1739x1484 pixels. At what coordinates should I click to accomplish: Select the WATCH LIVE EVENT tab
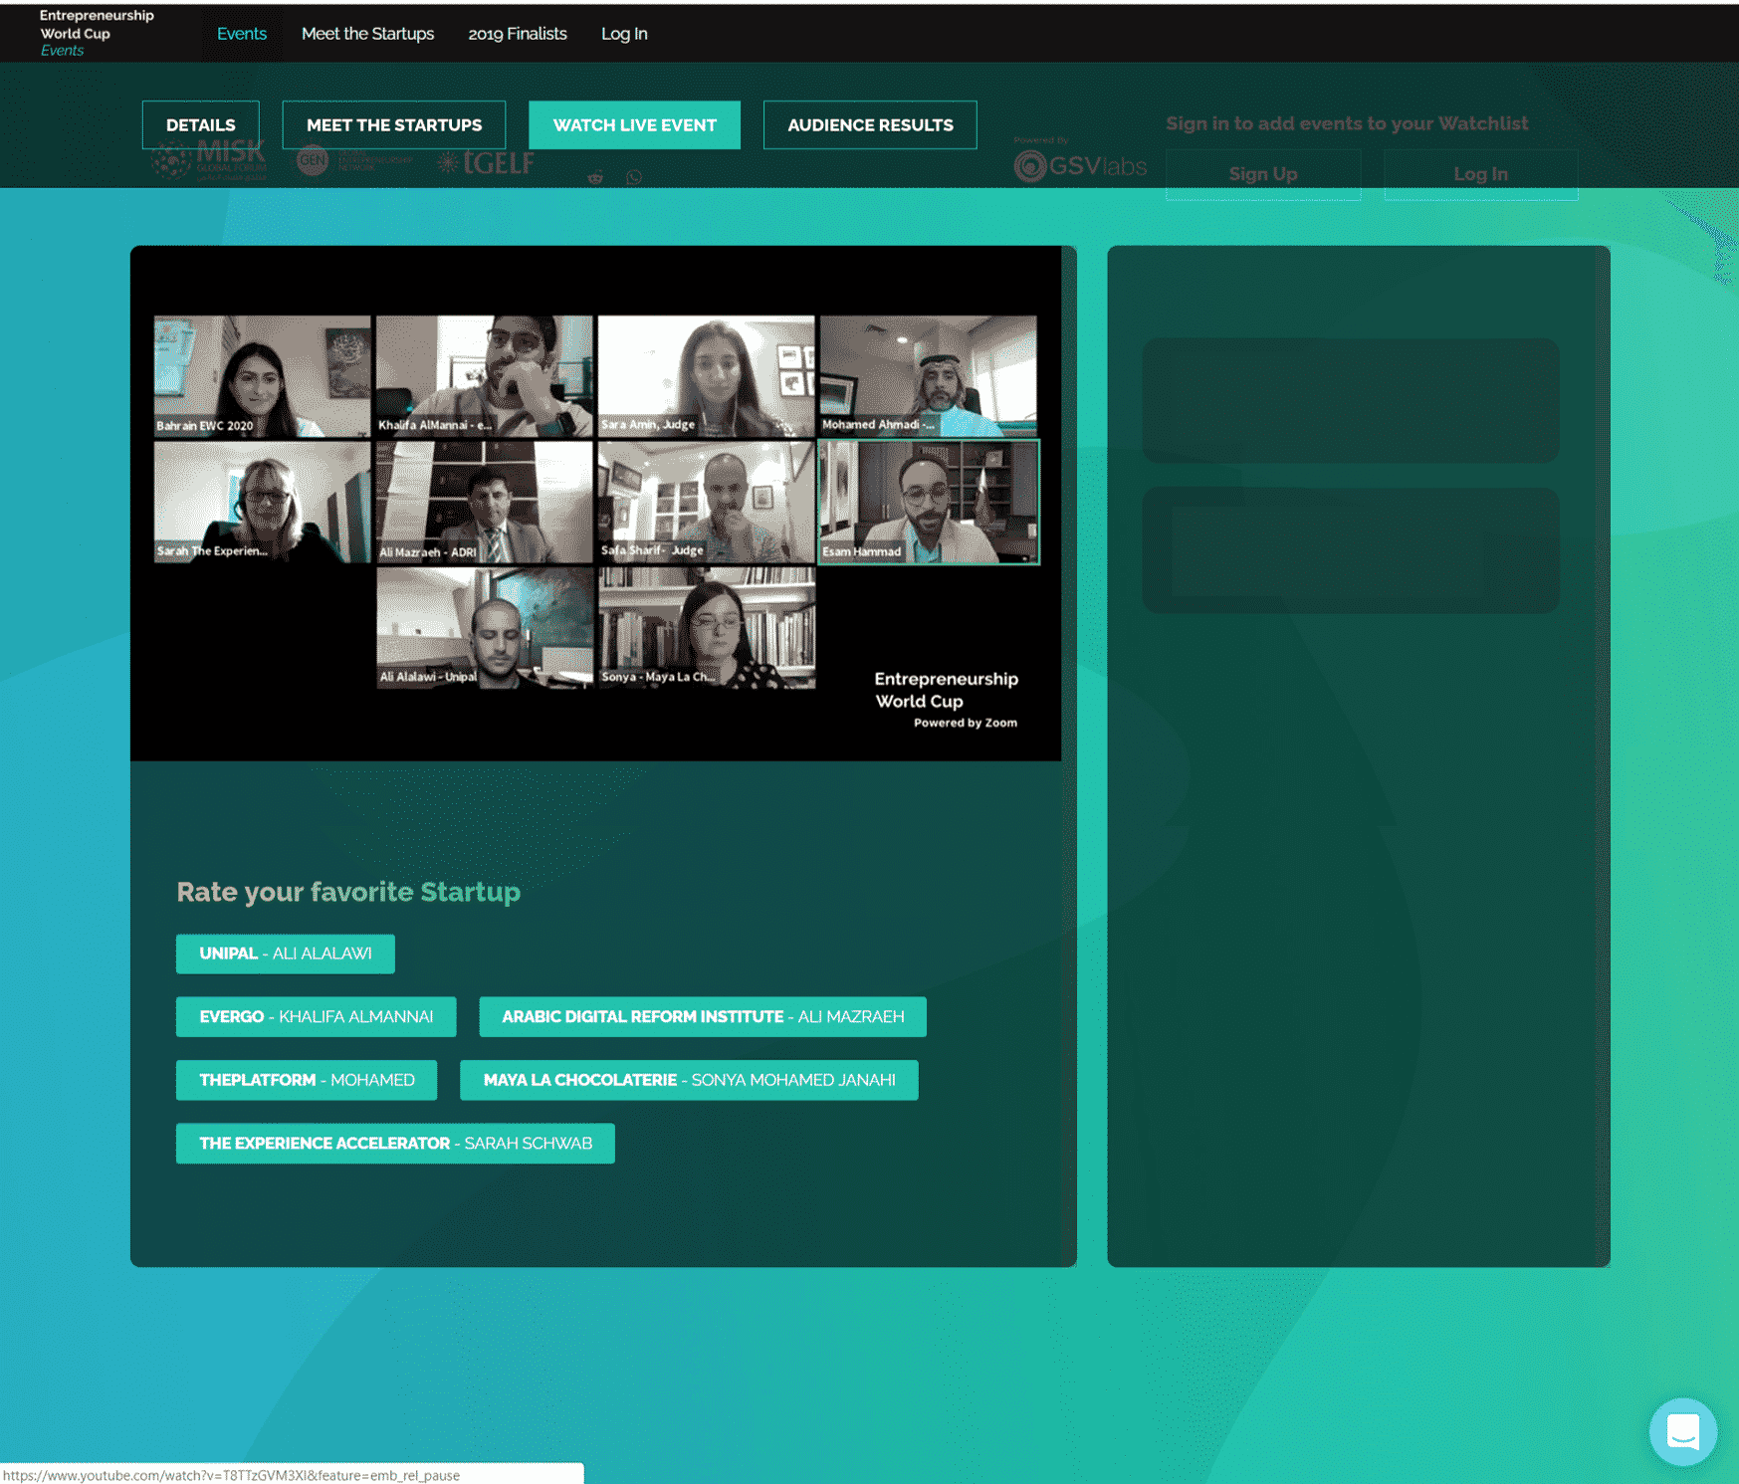tap(635, 125)
